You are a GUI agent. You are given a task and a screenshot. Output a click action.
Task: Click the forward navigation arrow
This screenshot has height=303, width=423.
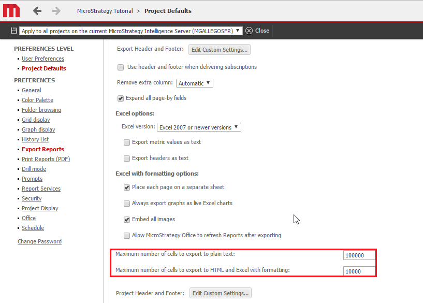coord(55,10)
